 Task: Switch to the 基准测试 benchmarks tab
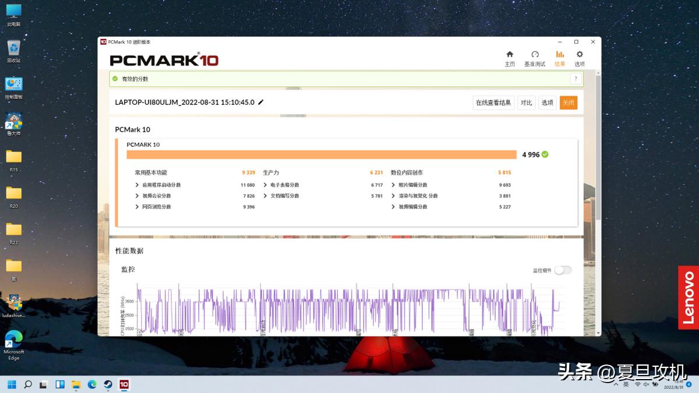tap(535, 58)
